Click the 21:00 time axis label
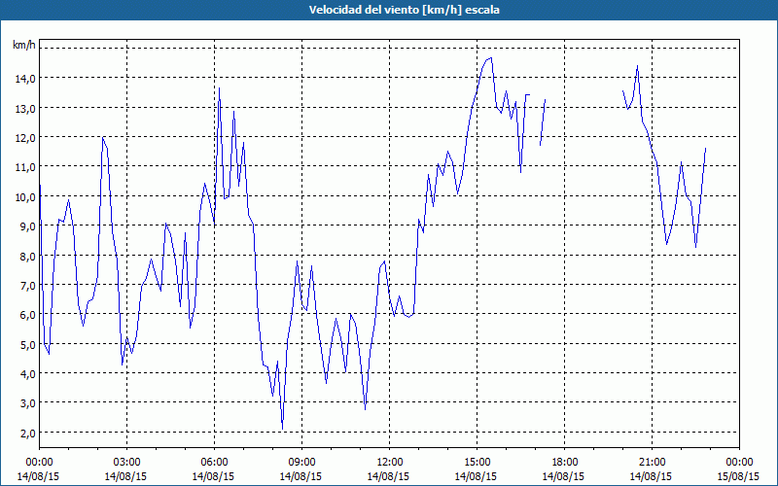Screen dimensions: 778x486 (652, 463)
